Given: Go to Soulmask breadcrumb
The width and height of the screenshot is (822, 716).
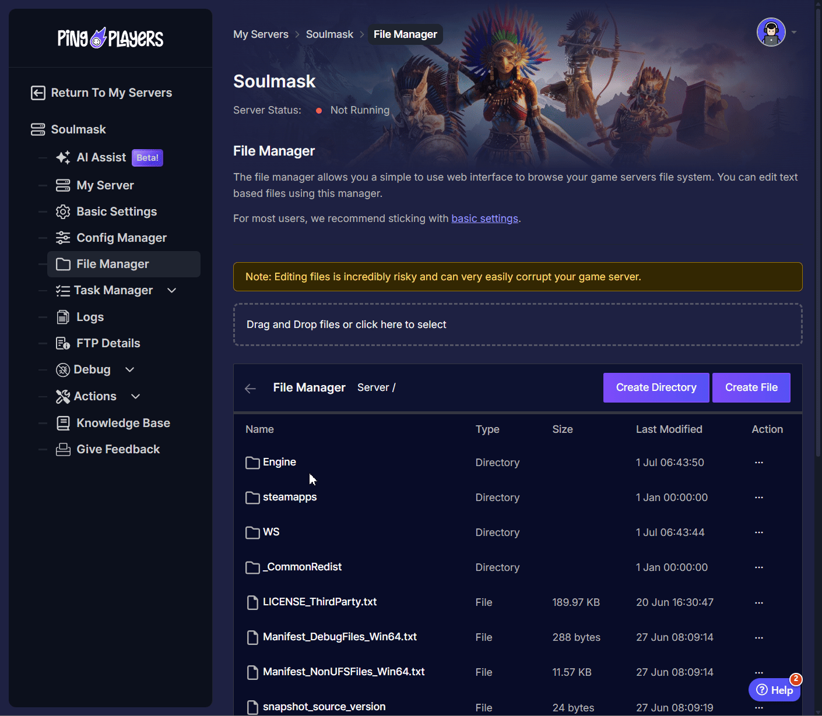Looking at the screenshot, I should click(x=329, y=34).
